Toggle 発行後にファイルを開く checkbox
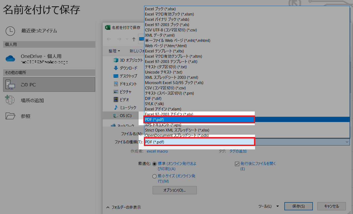Screen dimensions: 353x214 237,164
